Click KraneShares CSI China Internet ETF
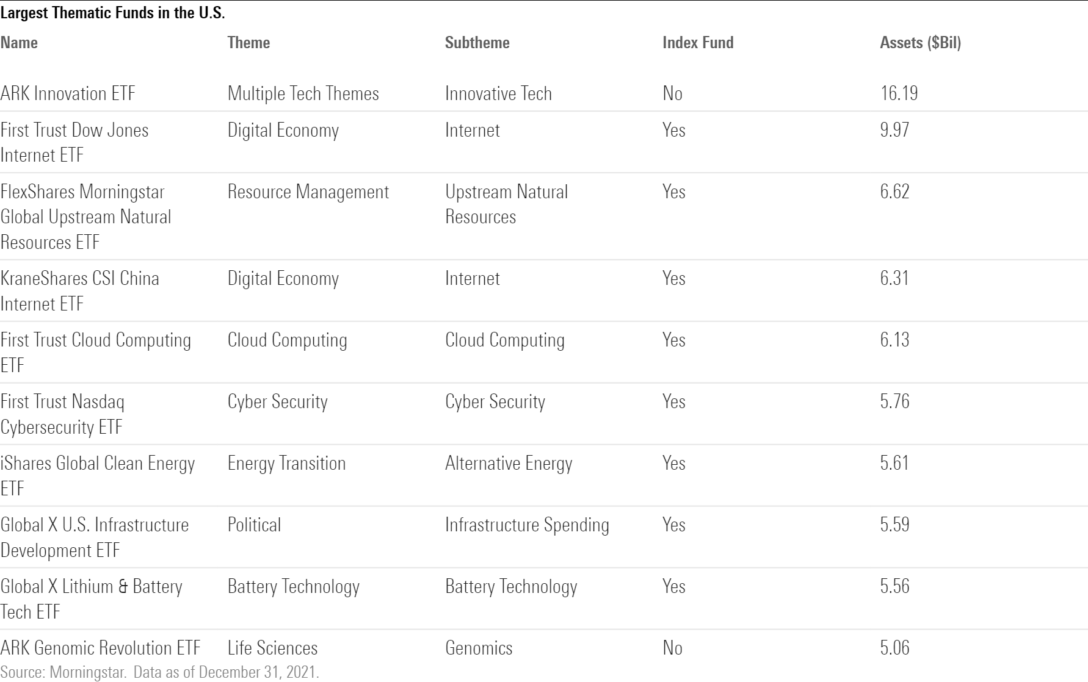Viewport: 1088px width, 682px height. tap(79, 290)
